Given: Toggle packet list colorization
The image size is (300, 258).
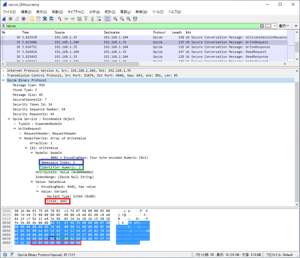Looking at the screenshot, I should pos(107,19).
